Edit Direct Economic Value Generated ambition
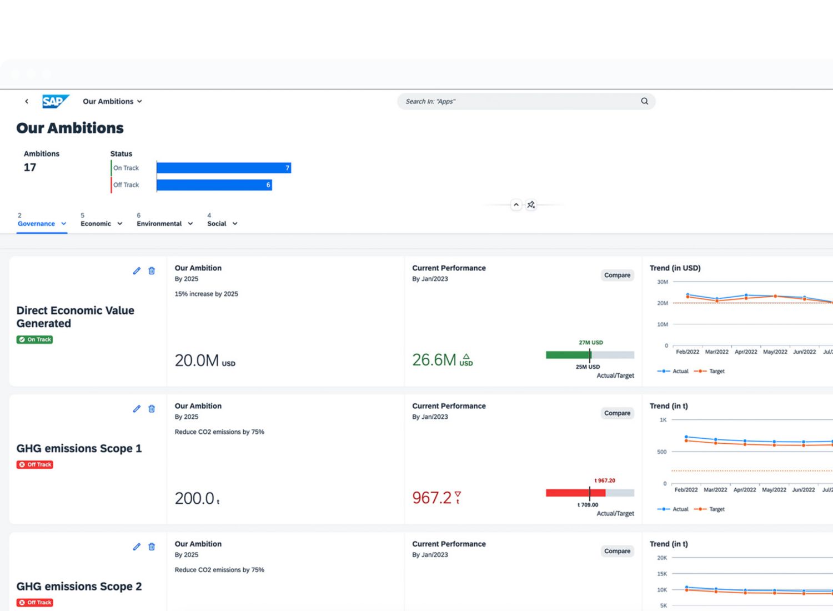The height and width of the screenshot is (611, 833). point(137,271)
